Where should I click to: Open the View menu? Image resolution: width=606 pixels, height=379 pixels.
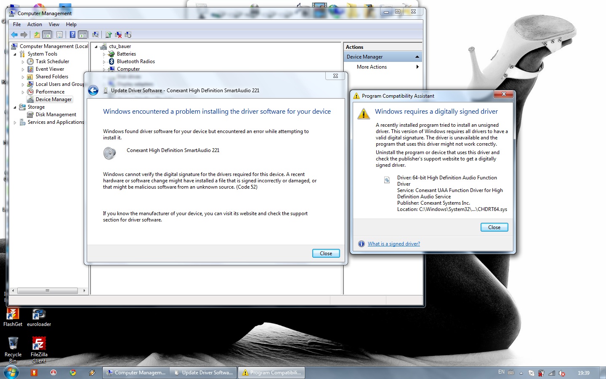54,24
